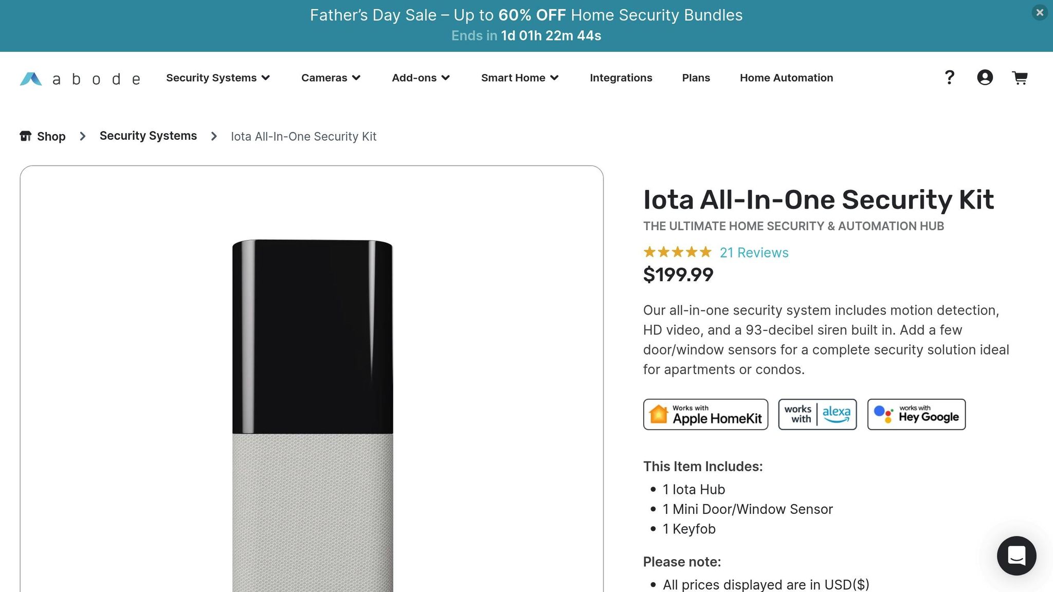Expand the Add-ons dropdown menu
The height and width of the screenshot is (592, 1053).
[x=421, y=78]
